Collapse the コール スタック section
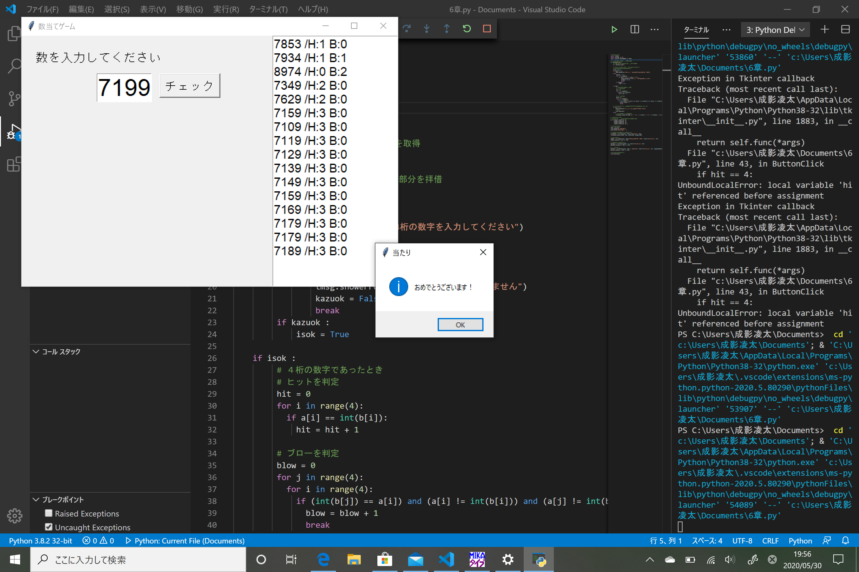The height and width of the screenshot is (572, 859). 36,352
